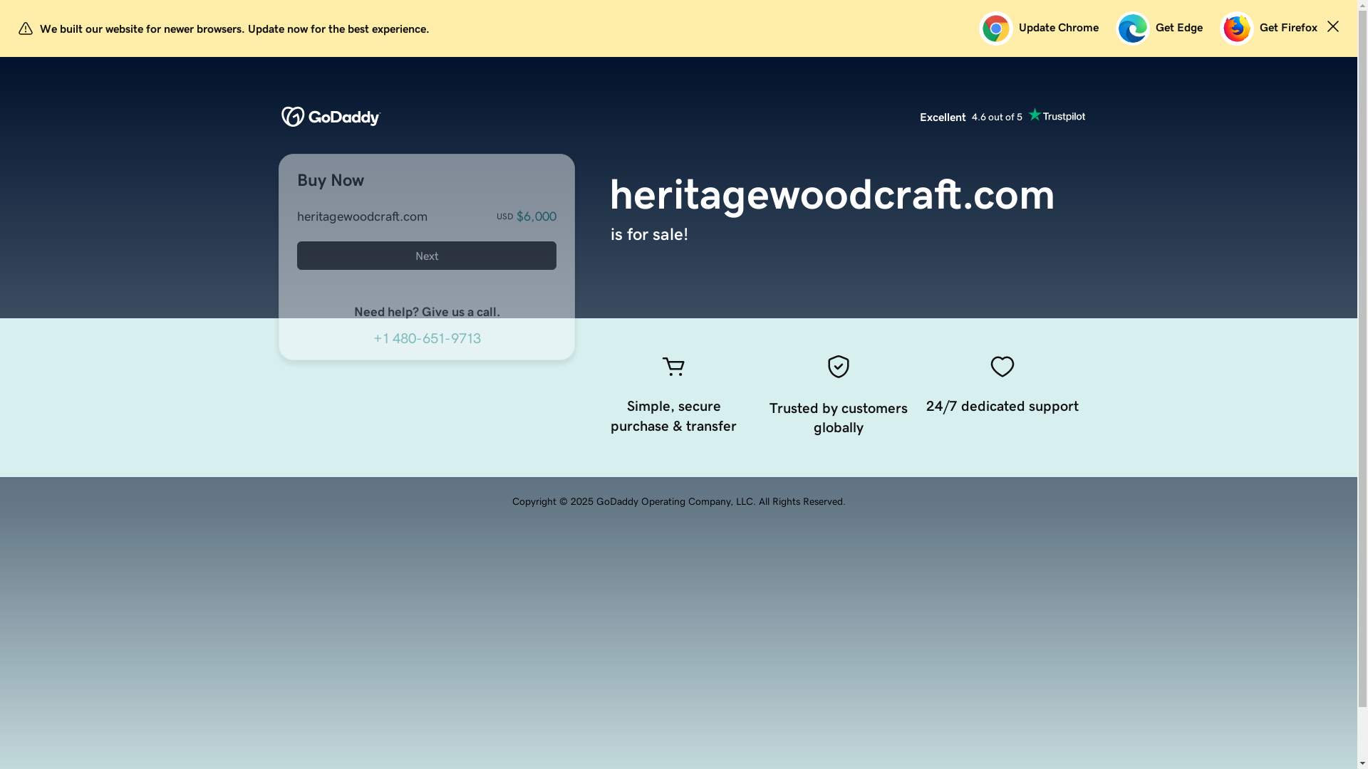Screen dimensions: 1368x769
Task: Click the Microsoft Edge icon
Action: 1132,28
